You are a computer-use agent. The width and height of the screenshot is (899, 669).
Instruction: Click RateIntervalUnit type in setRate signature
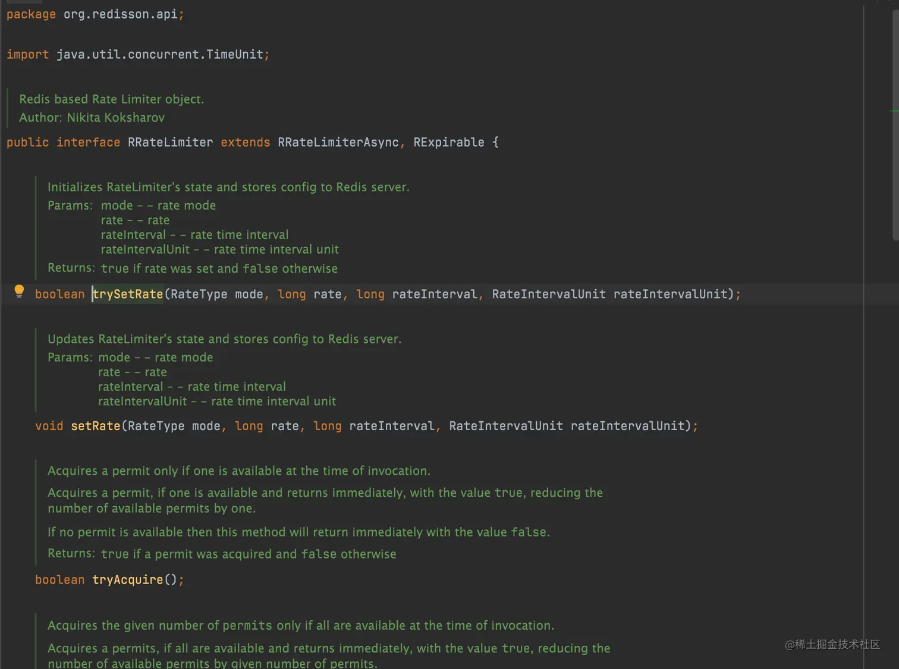506,426
